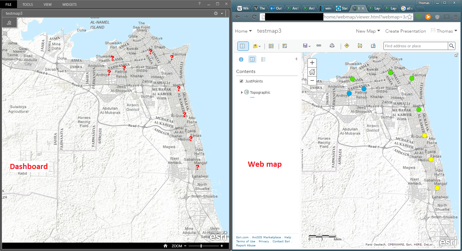
Task: Click the browser back arrow
Action: pos(238,17)
